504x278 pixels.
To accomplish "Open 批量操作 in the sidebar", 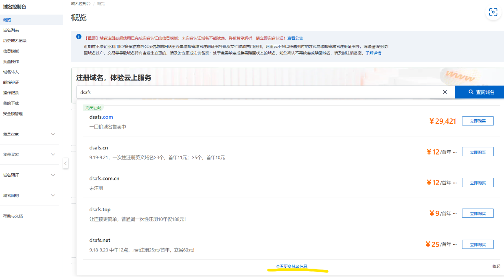I will point(12,61).
